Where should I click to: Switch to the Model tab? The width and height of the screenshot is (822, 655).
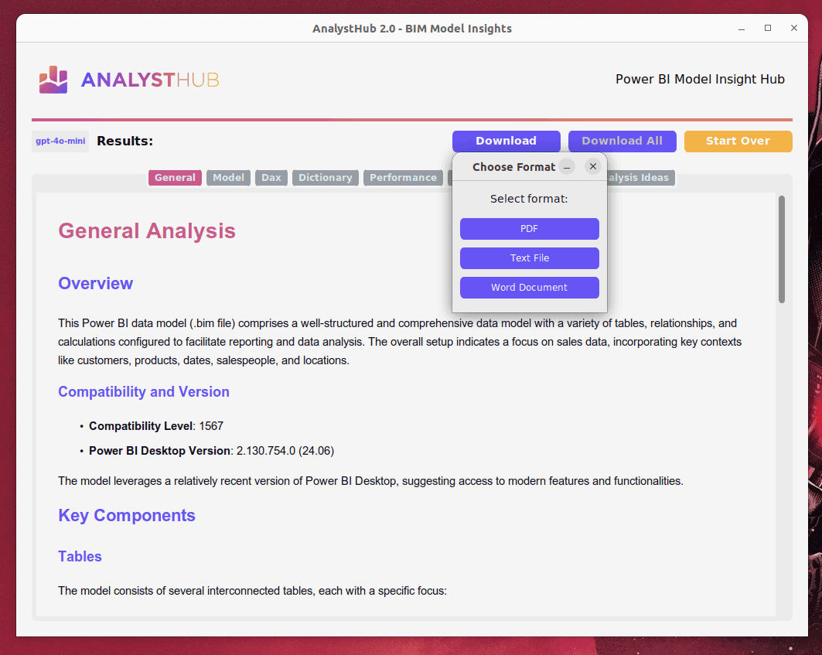click(x=229, y=178)
